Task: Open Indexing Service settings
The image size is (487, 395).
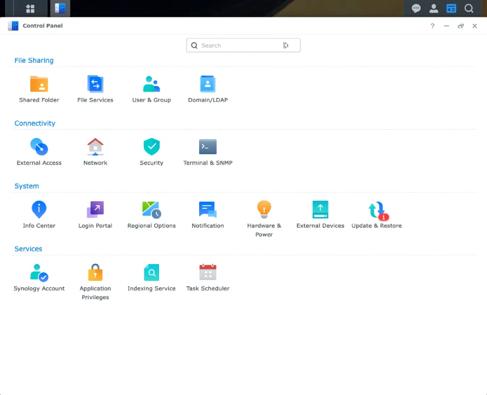Action: pos(152,278)
